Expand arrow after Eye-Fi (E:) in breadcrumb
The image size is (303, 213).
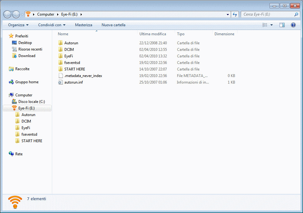coord(81,14)
